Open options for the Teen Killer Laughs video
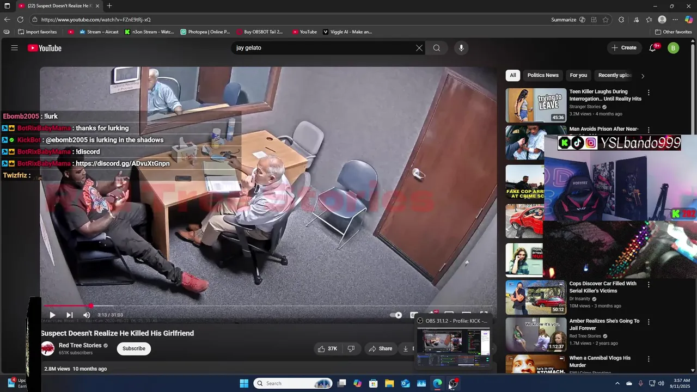The image size is (697, 392). 649,93
